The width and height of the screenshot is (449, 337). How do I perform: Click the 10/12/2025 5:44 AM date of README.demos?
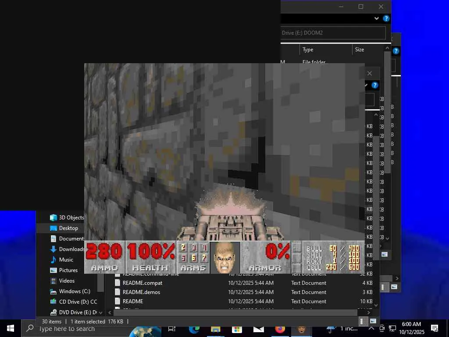250,292
